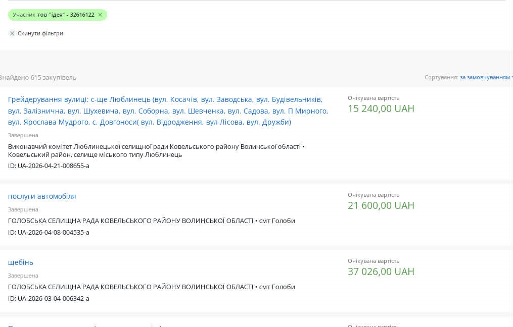This screenshot has width=513, height=327.
Task: Open the 'послуги автомобіля' tender
Action: pyautogui.click(x=42, y=196)
